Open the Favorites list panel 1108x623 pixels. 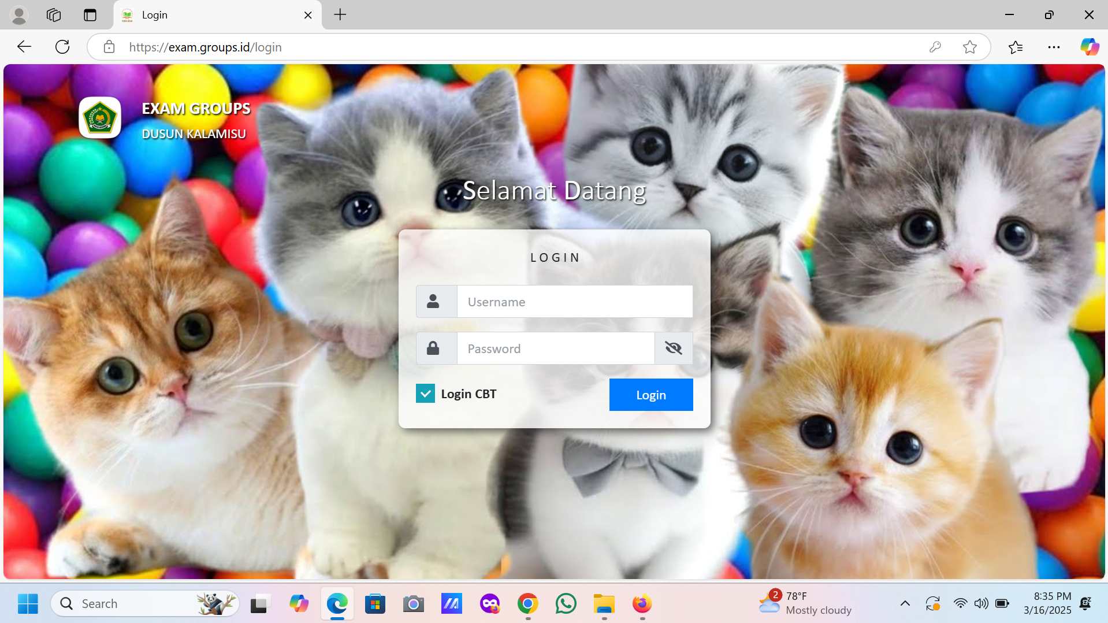(1016, 47)
